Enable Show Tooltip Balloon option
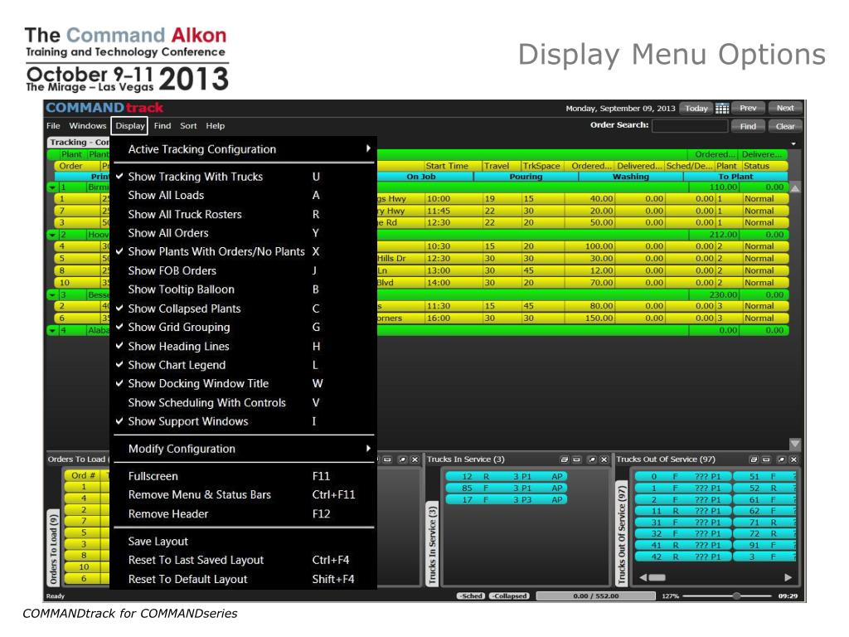Image resolution: width=849 pixels, height=637 pixels. [243, 289]
